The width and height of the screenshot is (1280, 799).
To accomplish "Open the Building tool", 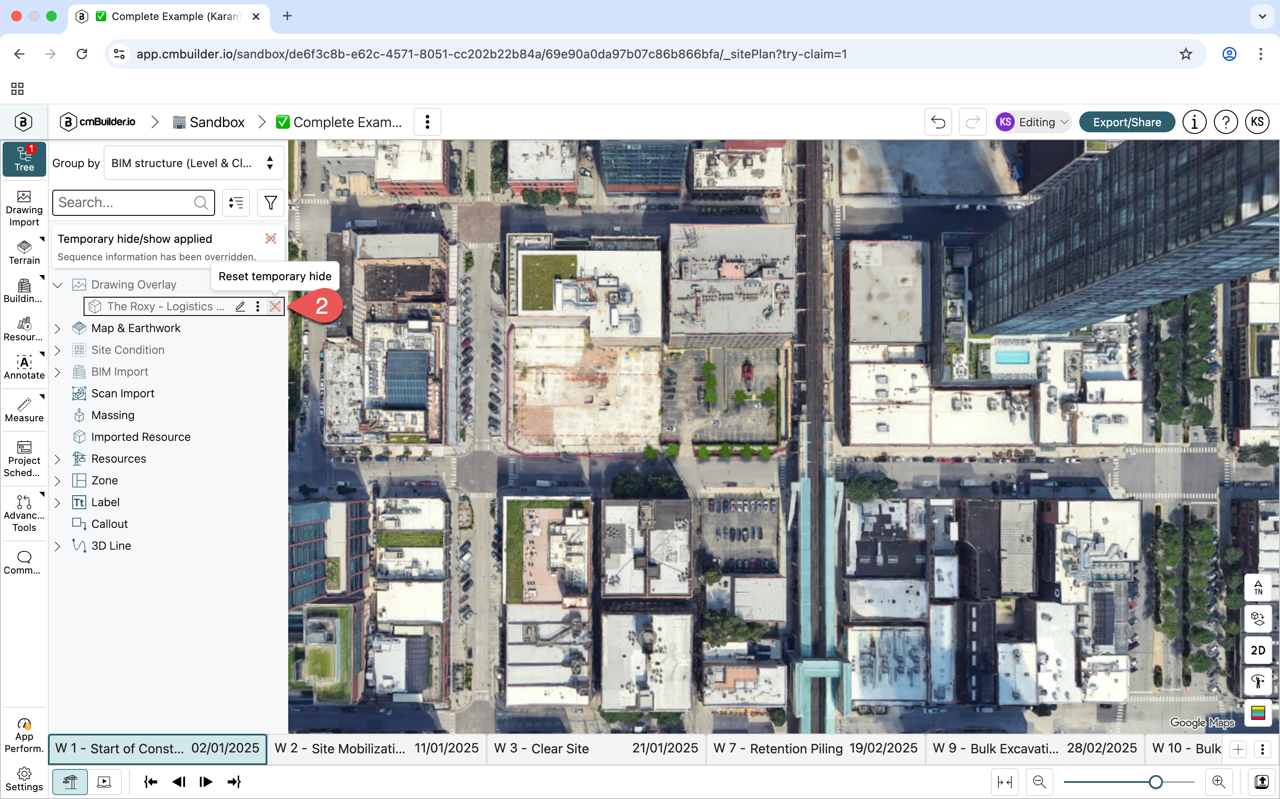I will click(x=24, y=291).
